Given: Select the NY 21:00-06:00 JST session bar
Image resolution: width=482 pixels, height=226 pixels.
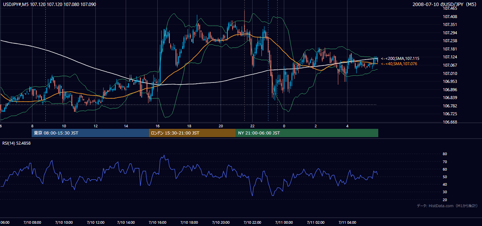Looking at the screenshot, I should 307,133.
